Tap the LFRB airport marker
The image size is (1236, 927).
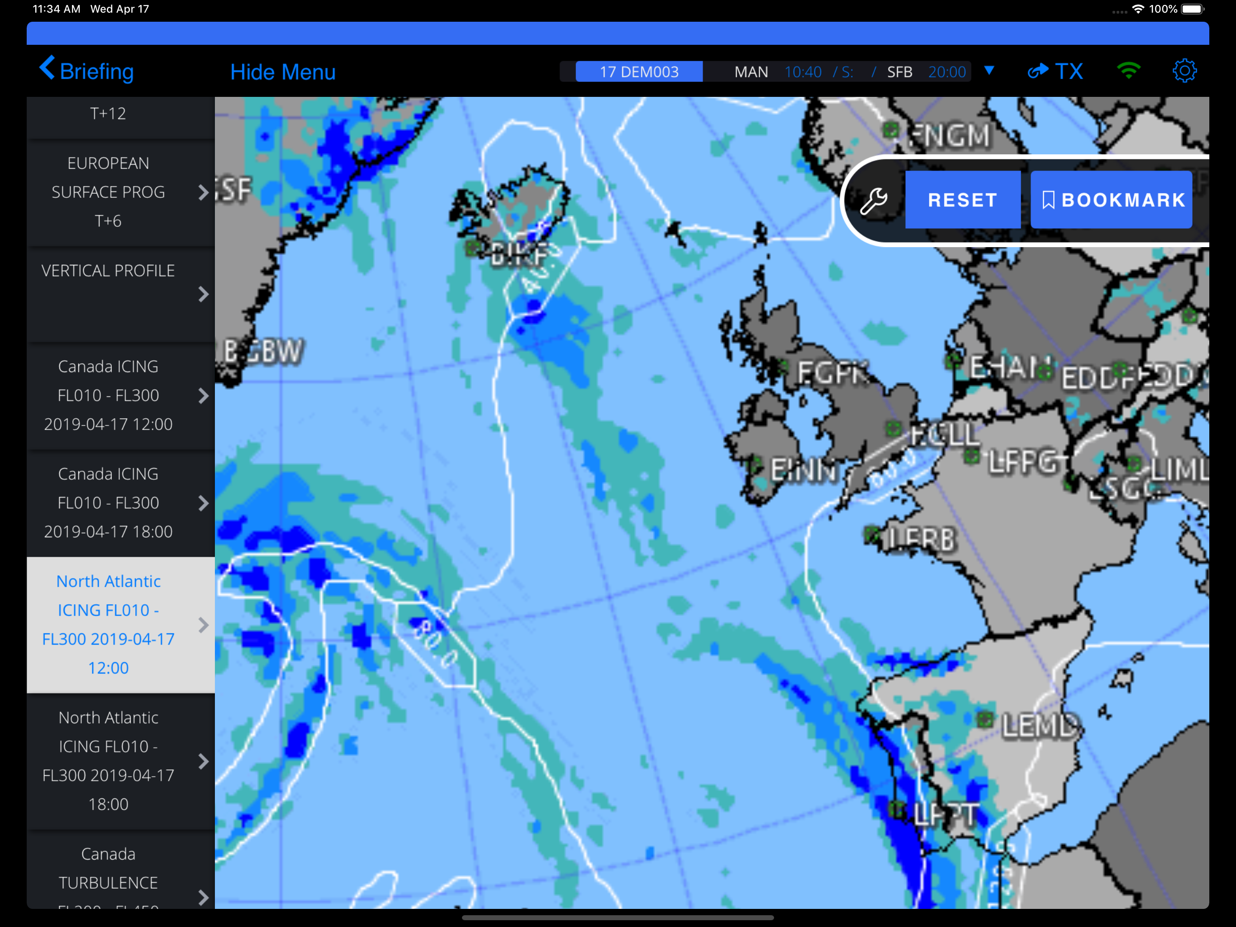pos(872,534)
